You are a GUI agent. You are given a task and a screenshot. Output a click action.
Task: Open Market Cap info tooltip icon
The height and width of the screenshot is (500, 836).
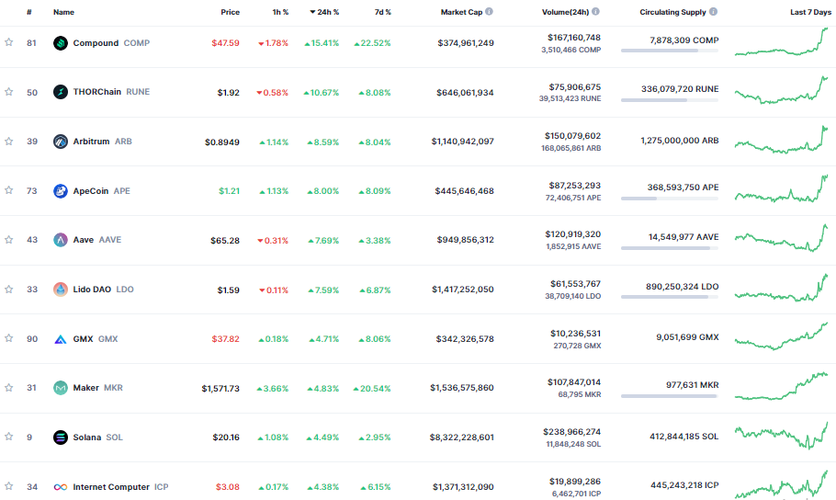(489, 11)
